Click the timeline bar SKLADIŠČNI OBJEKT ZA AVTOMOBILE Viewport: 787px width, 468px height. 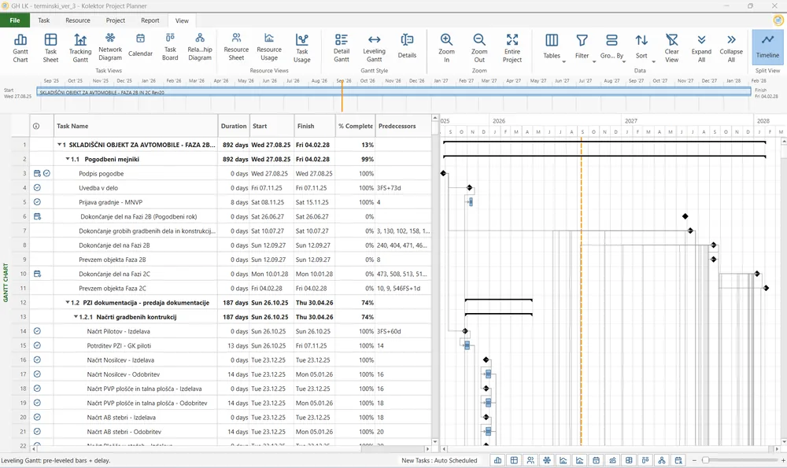pos(394,92)
